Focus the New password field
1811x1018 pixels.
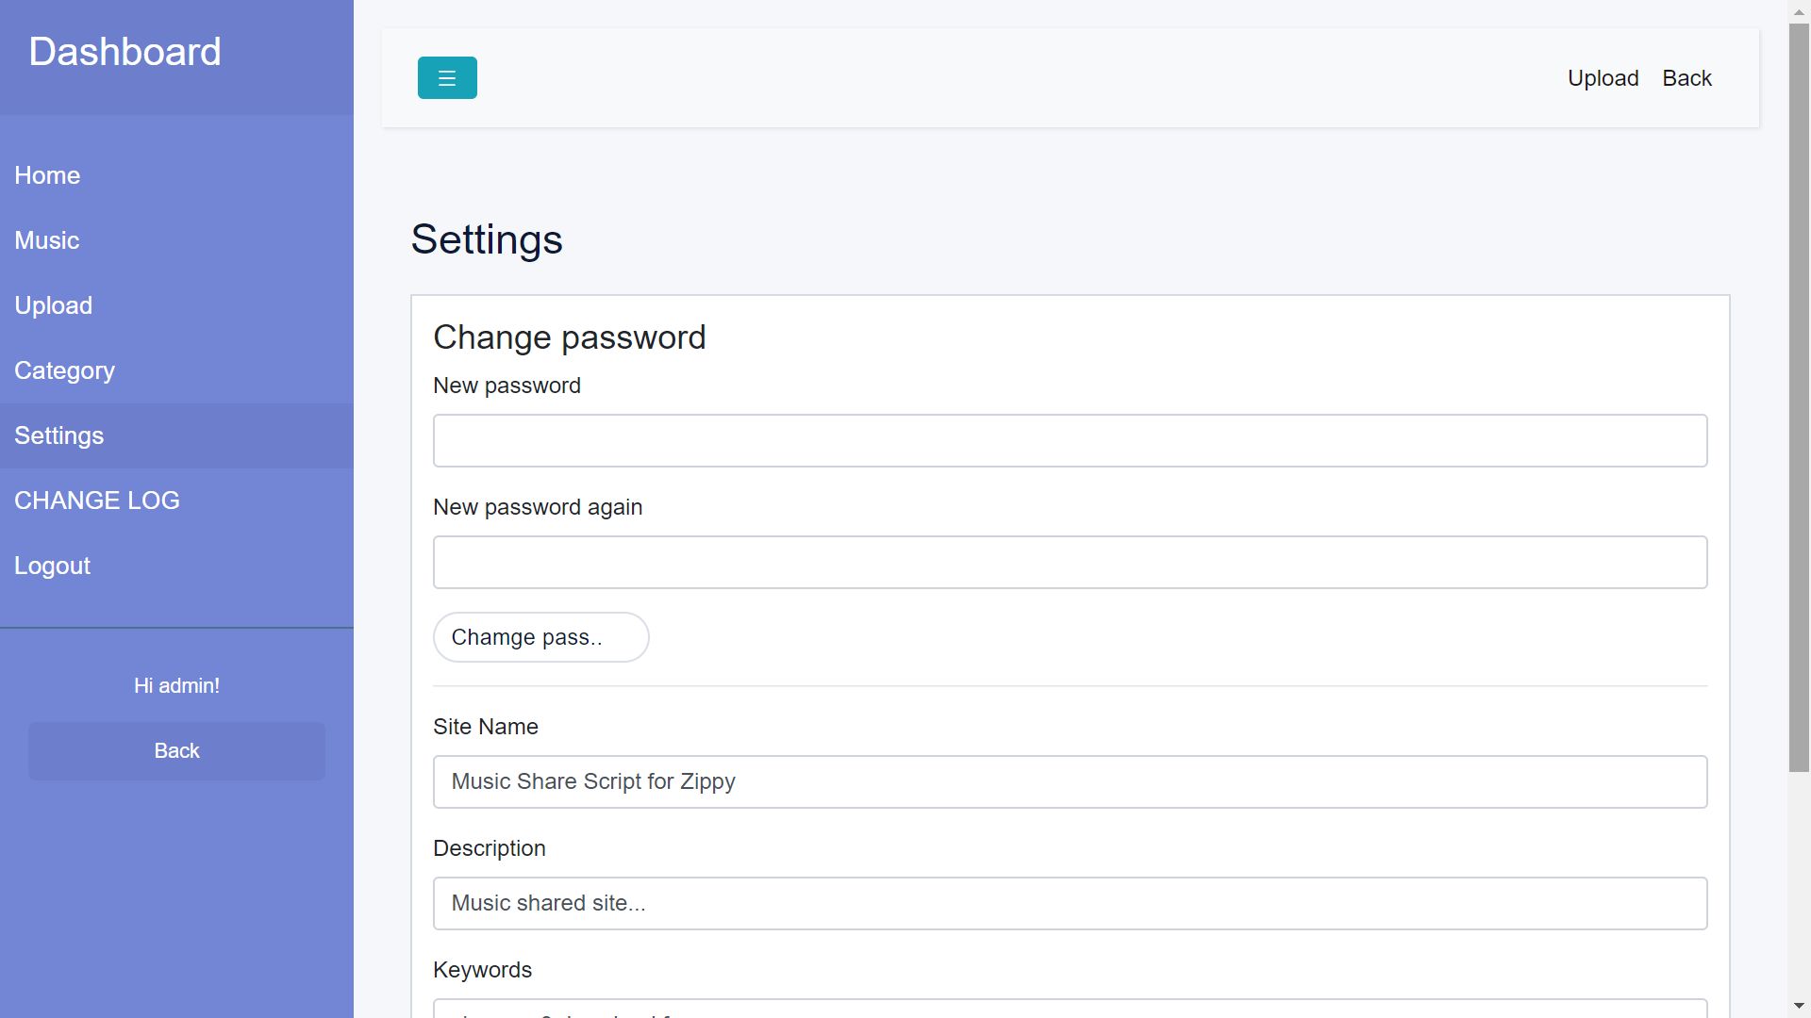point(1070,441)
